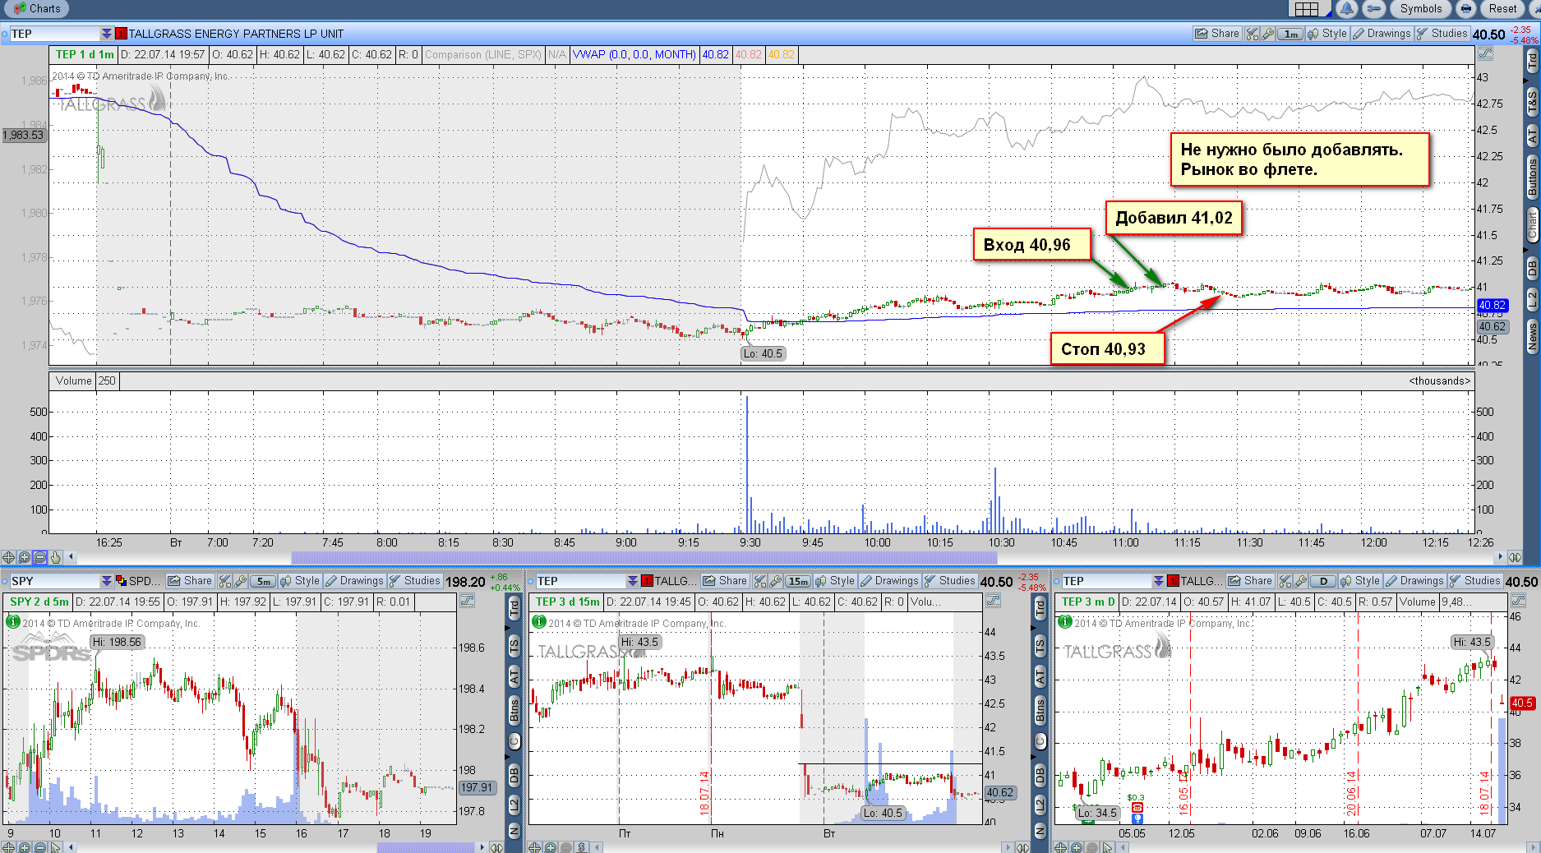Change the 5m timeframe on SPY chart

pos(262,581)
